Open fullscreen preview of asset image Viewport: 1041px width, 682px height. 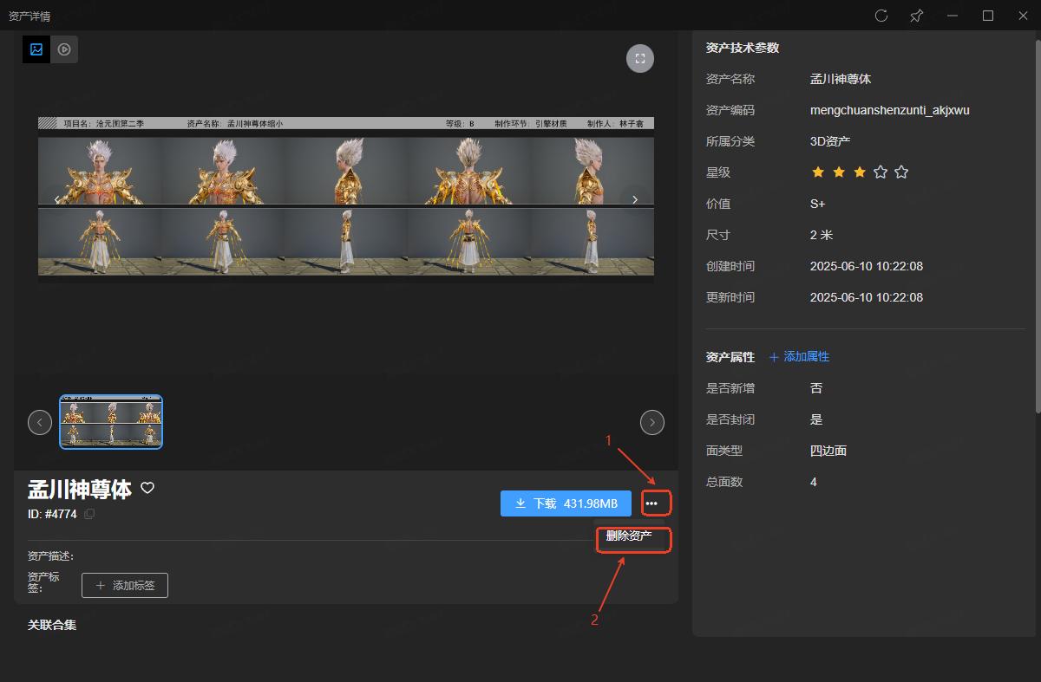(640, 58)
